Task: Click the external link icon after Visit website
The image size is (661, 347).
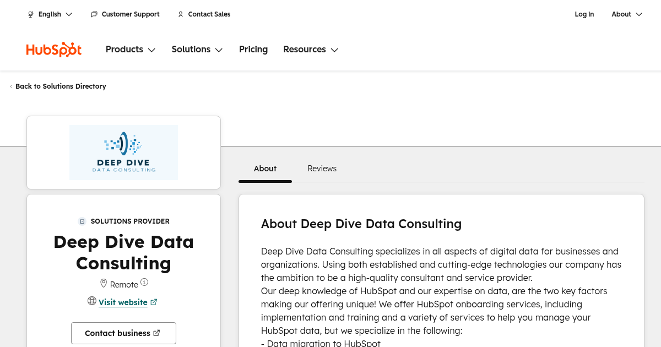Action: click(154, 302)
